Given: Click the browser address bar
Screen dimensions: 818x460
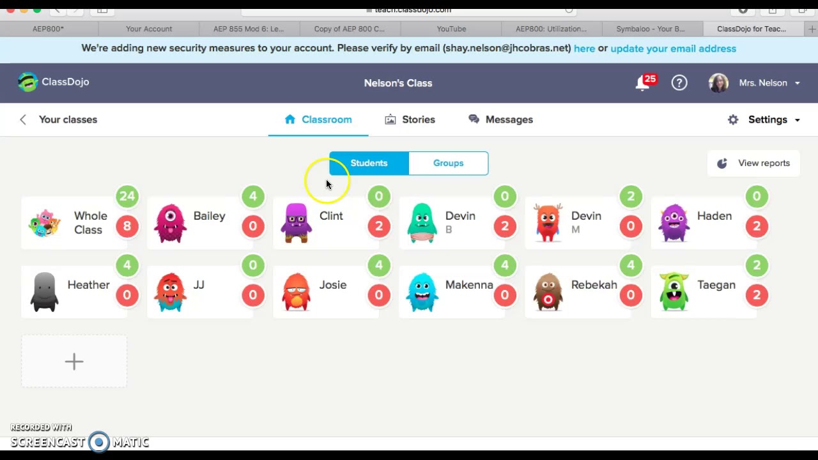Looking at the screenshot, I should click(x=409, y=10).
